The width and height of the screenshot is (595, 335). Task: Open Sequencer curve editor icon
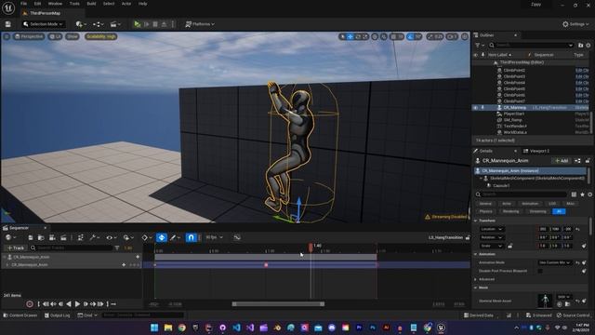click(237, 237)
